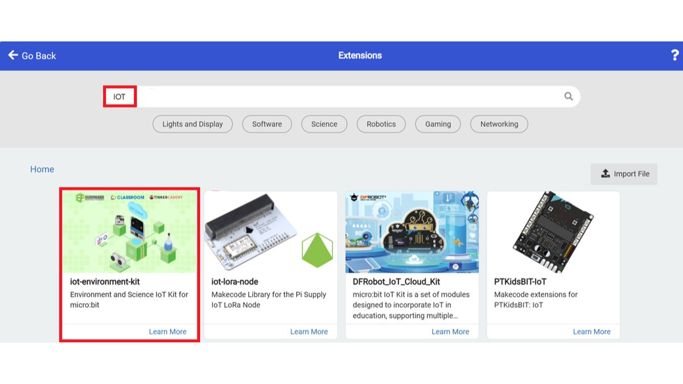Open the iot-environment-kit card image
Image resolution: width=683 pixels, height=384 pixels.
click(x=130, y=232)
